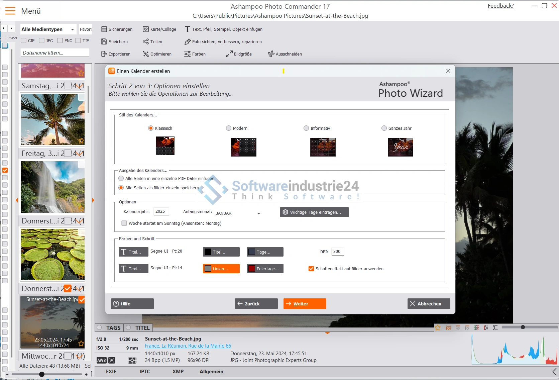Open the Optimieren tool
This screenshot has width=559, height=380.
point(146,54)
